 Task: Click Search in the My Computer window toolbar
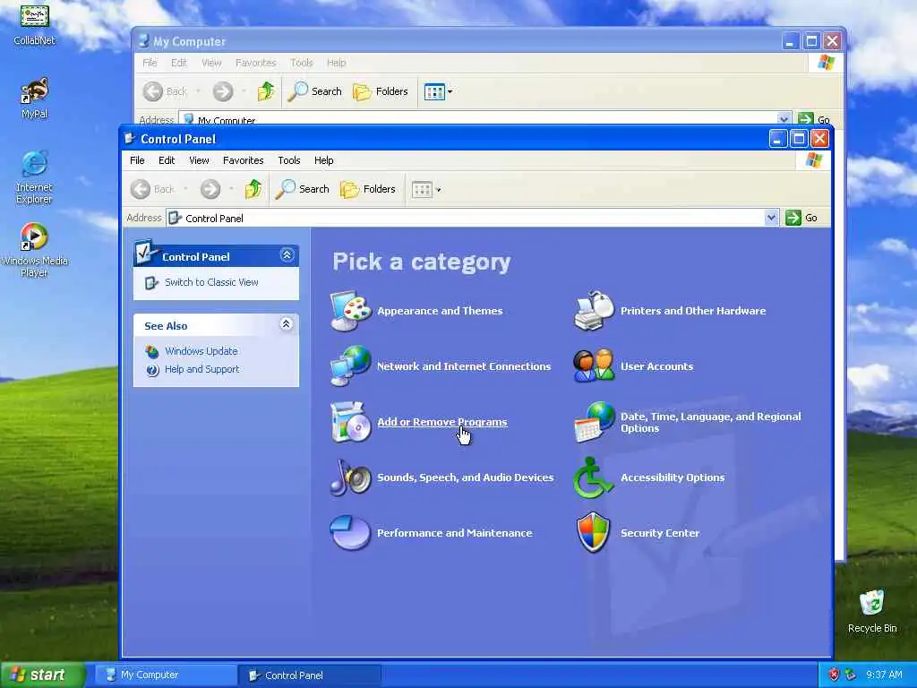314,91
